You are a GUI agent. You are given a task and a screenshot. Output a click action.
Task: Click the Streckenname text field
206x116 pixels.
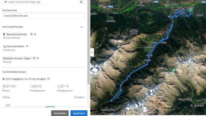[x=43, y=16]
